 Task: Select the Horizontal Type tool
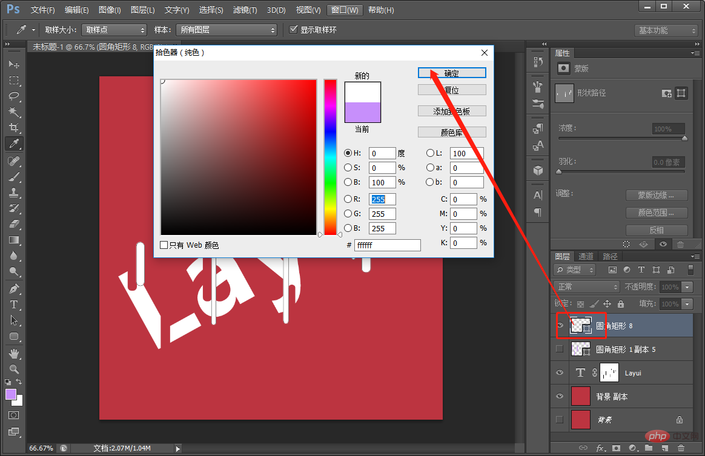[14, 305]
